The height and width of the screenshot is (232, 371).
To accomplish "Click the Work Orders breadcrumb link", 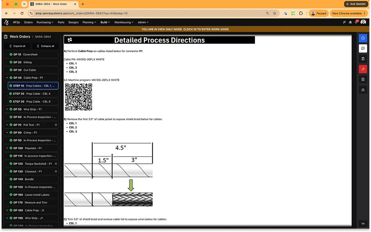I will tap(20, 37).
